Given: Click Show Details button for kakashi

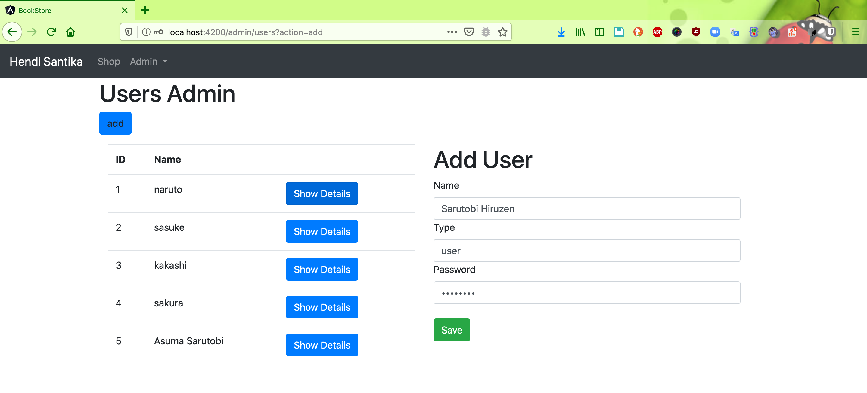Looking at the screenshot, I should (322, 269).
